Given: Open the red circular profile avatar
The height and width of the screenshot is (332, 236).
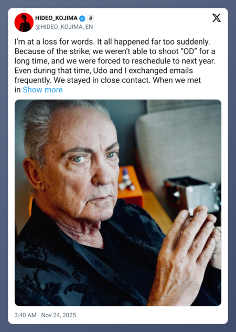Looking at the screenshot, I should pyautogui.click(x=24, y=22).
